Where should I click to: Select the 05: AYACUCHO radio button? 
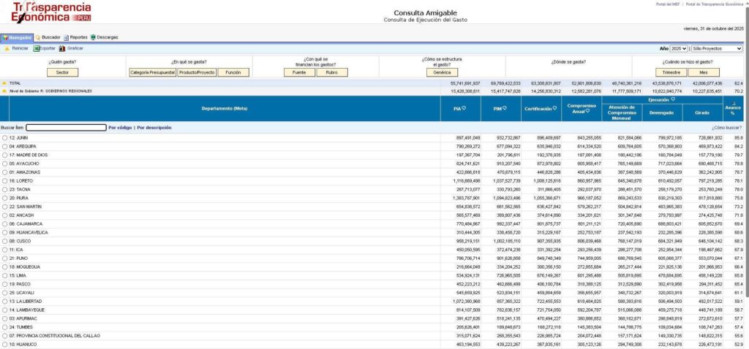point(5,164)
